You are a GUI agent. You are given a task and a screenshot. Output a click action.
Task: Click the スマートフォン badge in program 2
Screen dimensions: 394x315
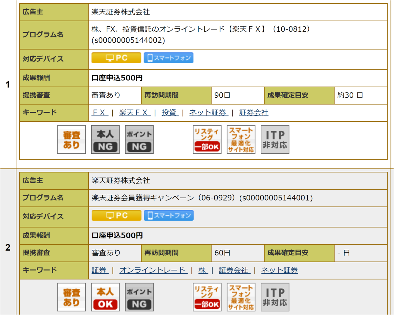168,215
